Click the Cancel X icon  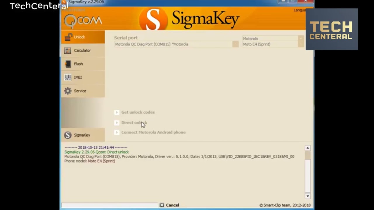point(162,205)
